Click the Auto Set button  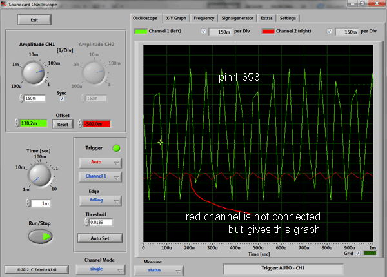click(99, 238)
